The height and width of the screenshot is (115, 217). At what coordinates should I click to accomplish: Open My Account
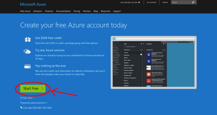tap(151, 3)
